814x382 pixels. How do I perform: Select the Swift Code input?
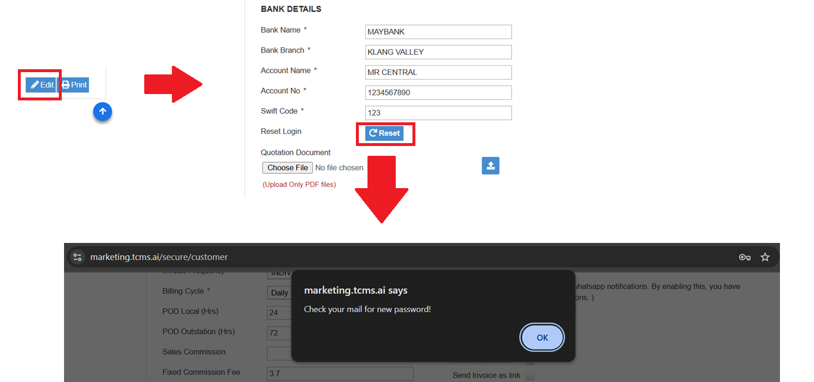coord(438,113)
